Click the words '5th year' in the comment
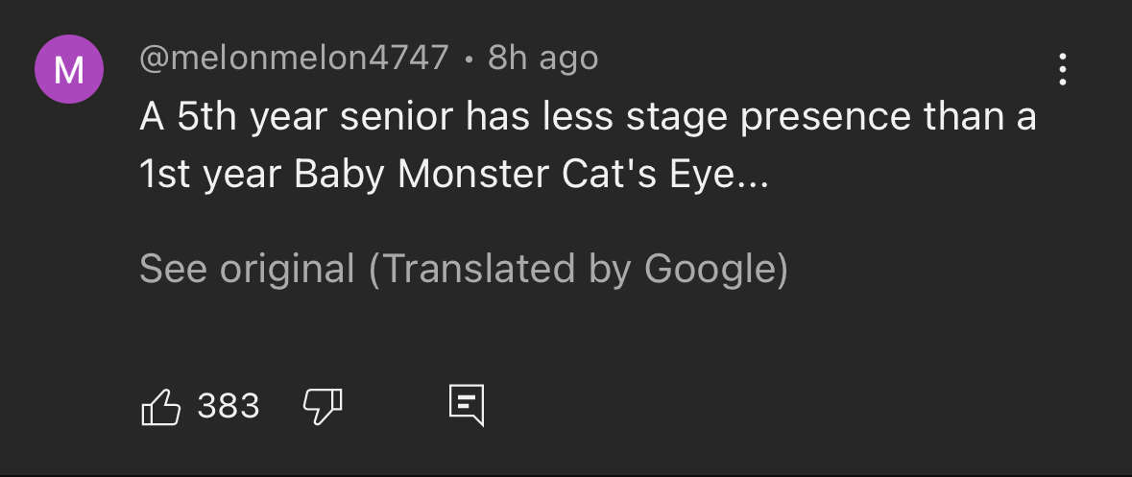1132x477 pixels. click(x=250, y=117)
